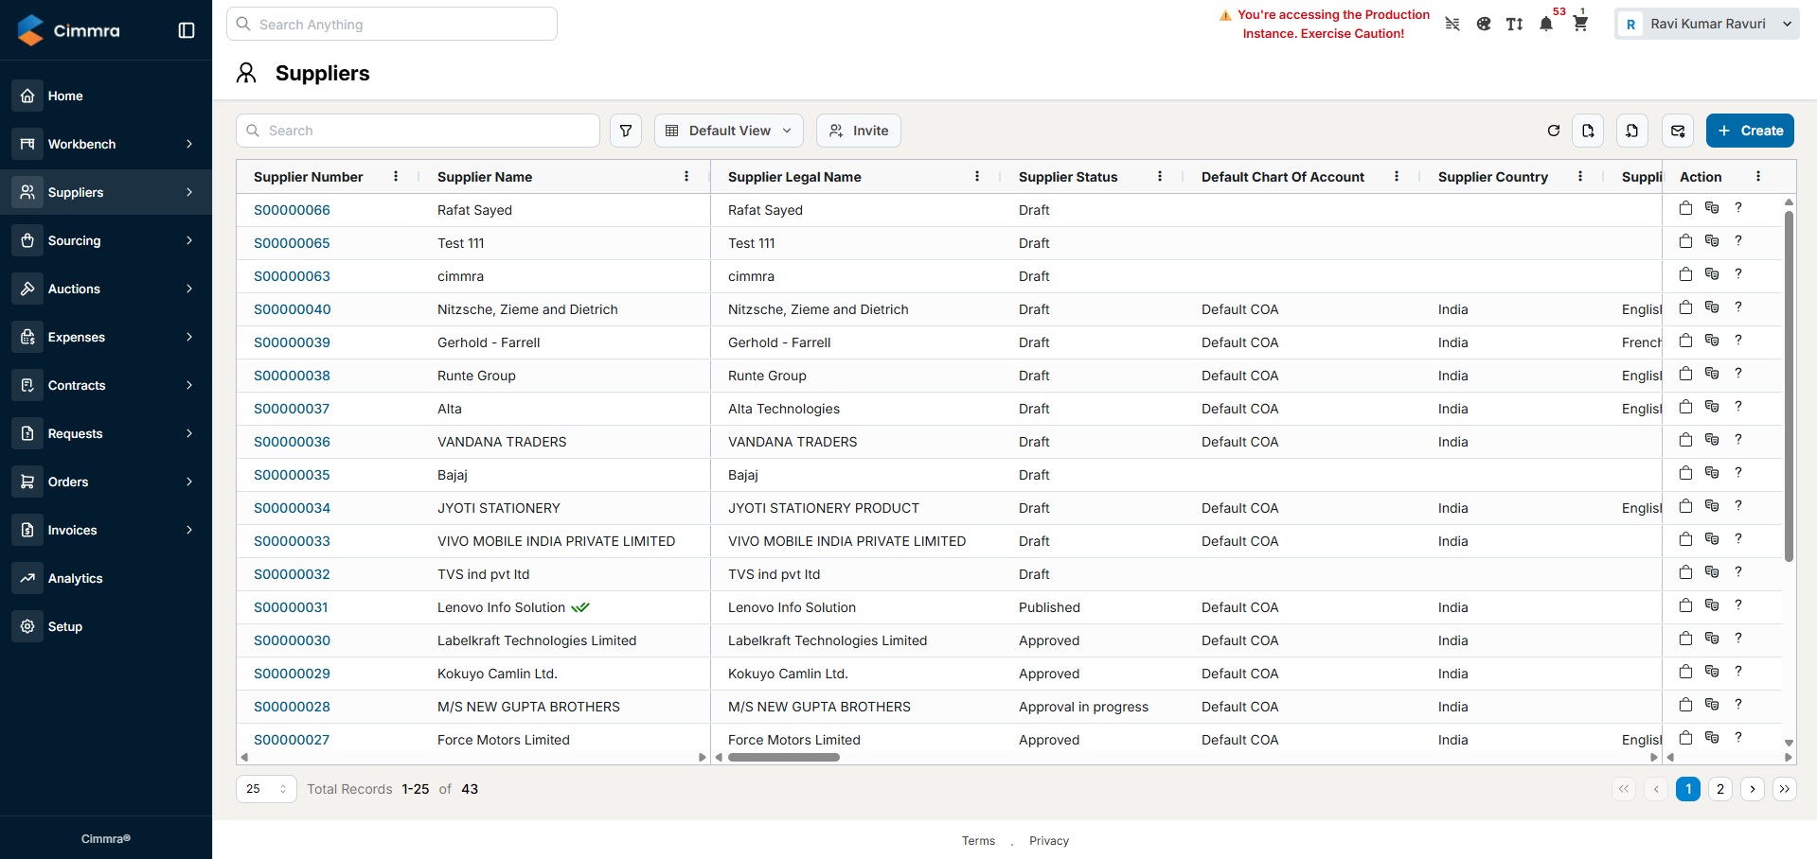Click copy action icon for S00000065
The height and width of the screenshot is (859, 1817).
pos(1712,241)
